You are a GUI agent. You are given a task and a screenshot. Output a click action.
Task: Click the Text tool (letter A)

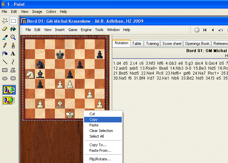(x=13, y=53)
